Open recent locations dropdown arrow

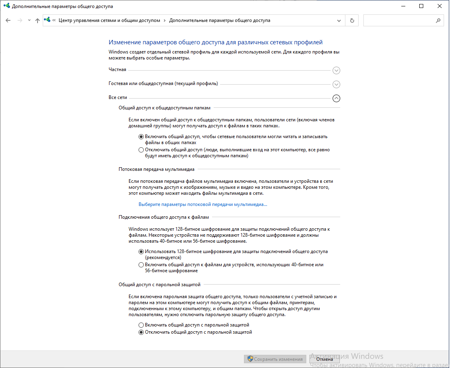29,20
